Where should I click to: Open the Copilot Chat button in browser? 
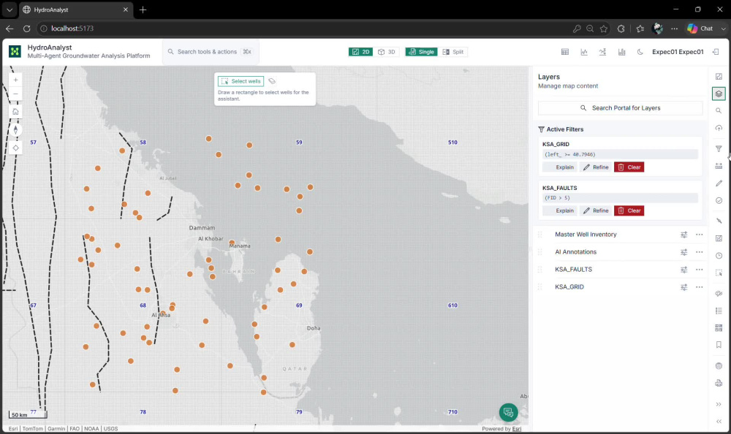(x=700, y=28)
